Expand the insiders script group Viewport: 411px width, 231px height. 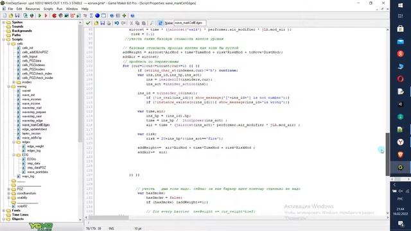(x=14, y=82)
